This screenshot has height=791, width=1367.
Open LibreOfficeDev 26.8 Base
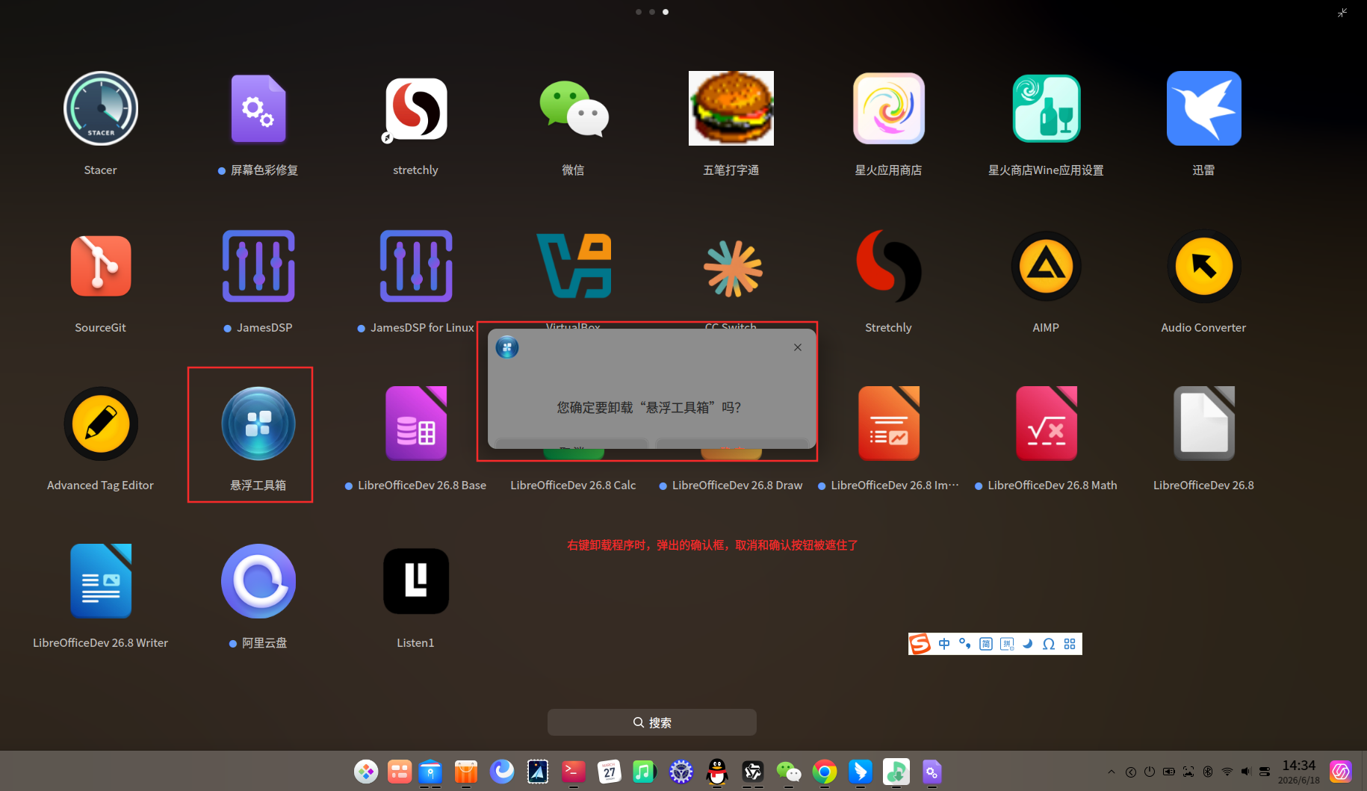click(x=416, y=424)
